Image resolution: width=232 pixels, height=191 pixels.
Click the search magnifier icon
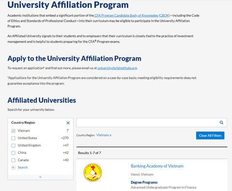pos(221,122)
